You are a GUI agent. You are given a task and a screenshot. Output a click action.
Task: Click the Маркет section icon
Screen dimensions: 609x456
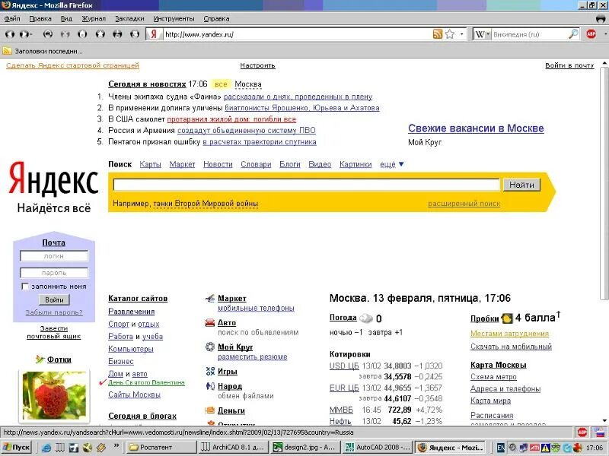point(210,298)
